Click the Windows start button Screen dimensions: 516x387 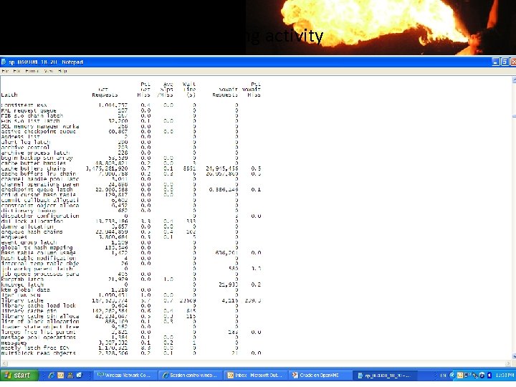19,375
